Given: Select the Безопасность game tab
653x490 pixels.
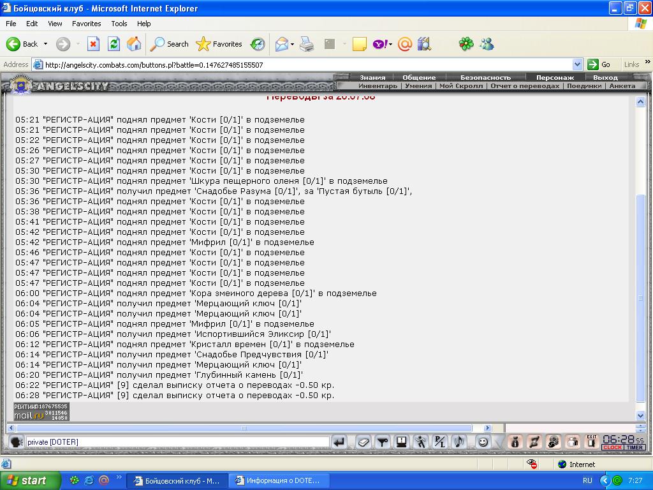Looking at the screenshot, I should [x=485, y=77].
